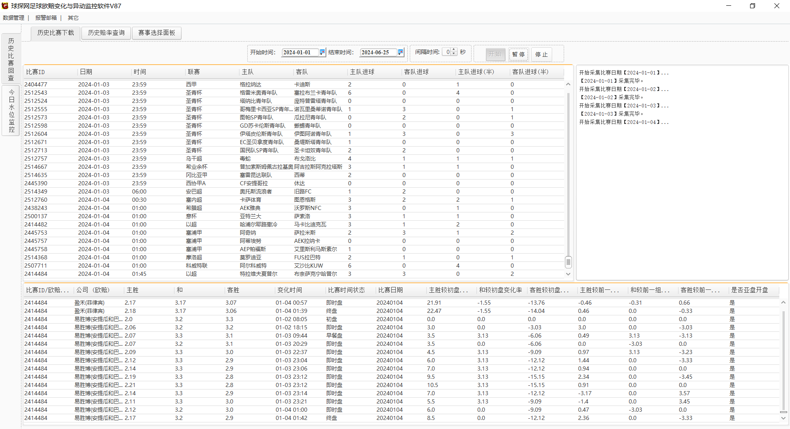Viewport: 790px width, 429px height.
Task: Sort by the 公司(欧赔) column header
Action: pyautogui.click(x=99, y=290)
